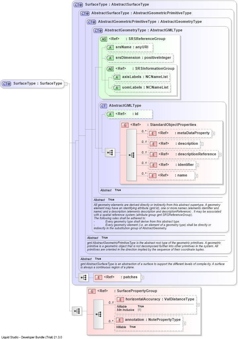Select 'srsName : anyURI' label
This screenshot has width=238, height=339.
click(x=132, y=47)
